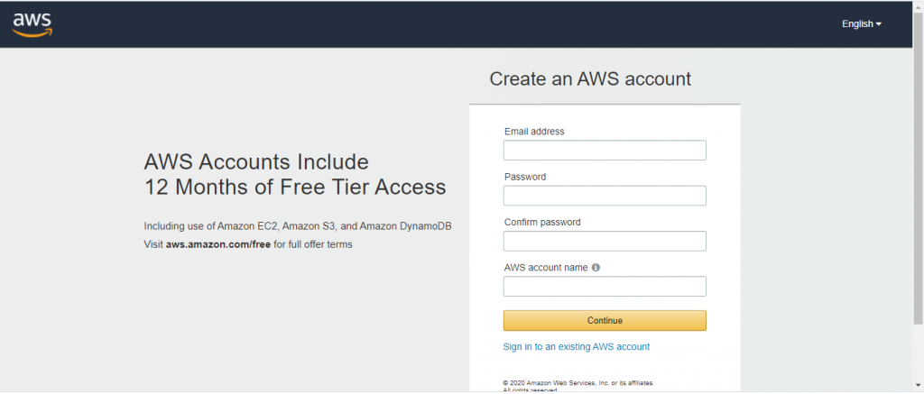Focus the Confirm password input field
This screenshot has height=394, width=924.
click(x=605, y=241)
